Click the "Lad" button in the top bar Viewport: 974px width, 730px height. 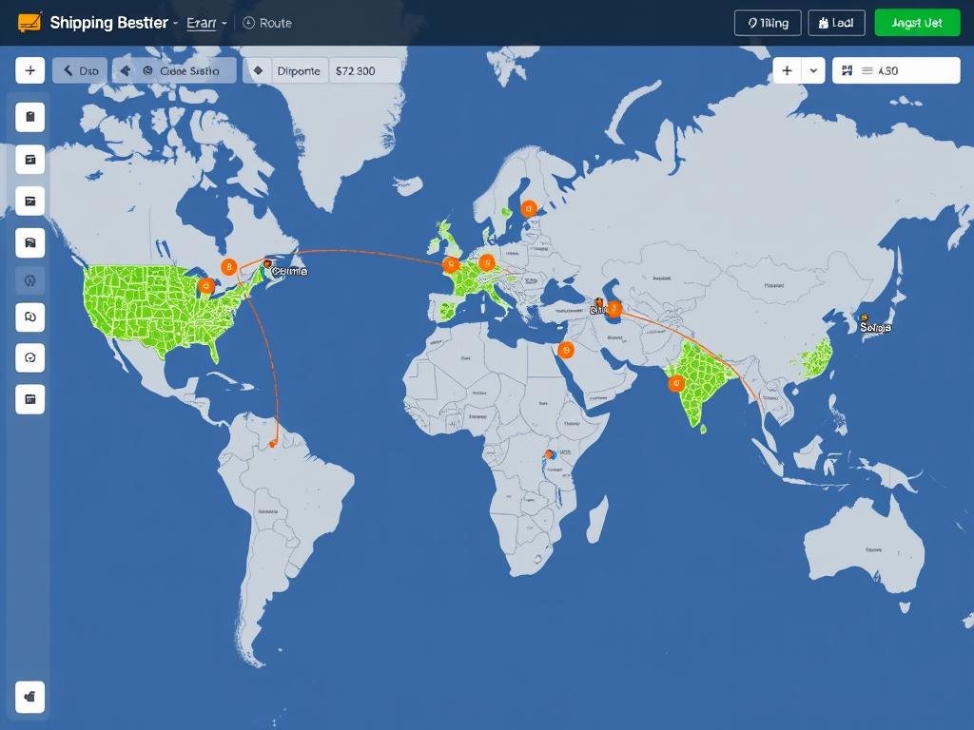(x=836, y=22)
